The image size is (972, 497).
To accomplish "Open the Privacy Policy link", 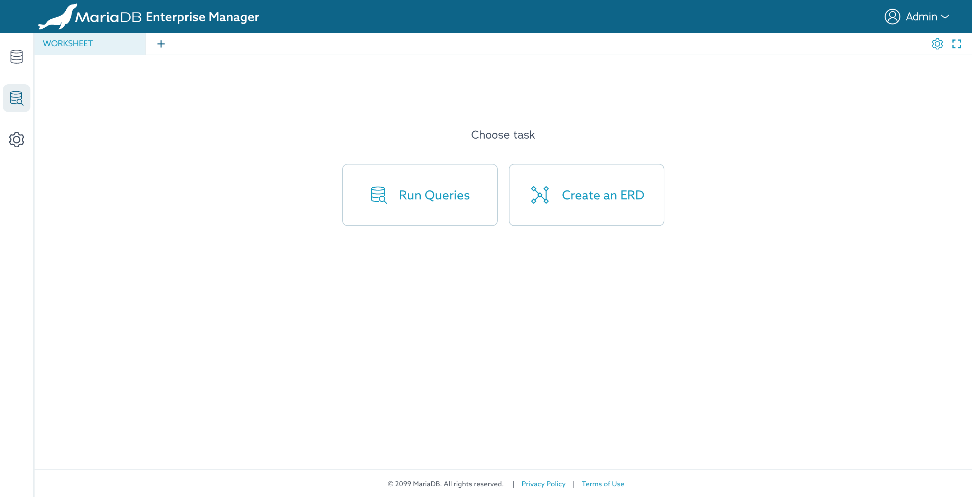I will pyautogui.click(x=543, y=484).
